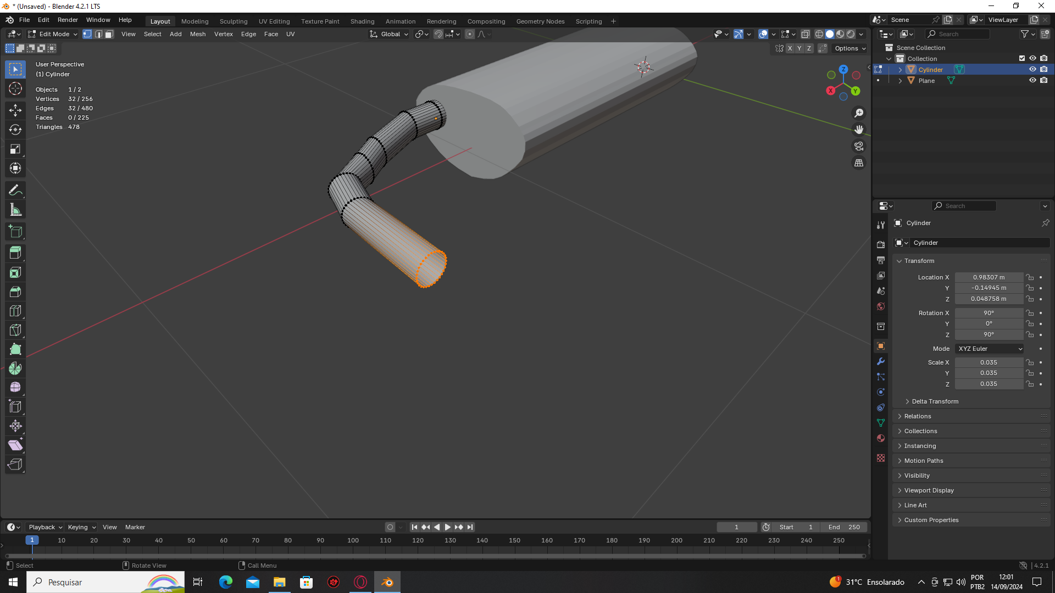Activate the Extrude Region tool
Screen dimensions: 1055x593
pos(15,253)
